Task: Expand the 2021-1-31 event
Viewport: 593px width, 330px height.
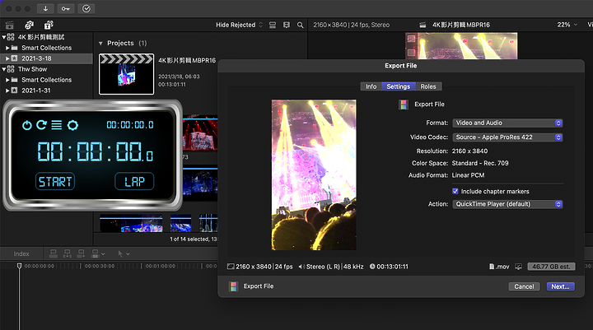Action: [7, 91]
